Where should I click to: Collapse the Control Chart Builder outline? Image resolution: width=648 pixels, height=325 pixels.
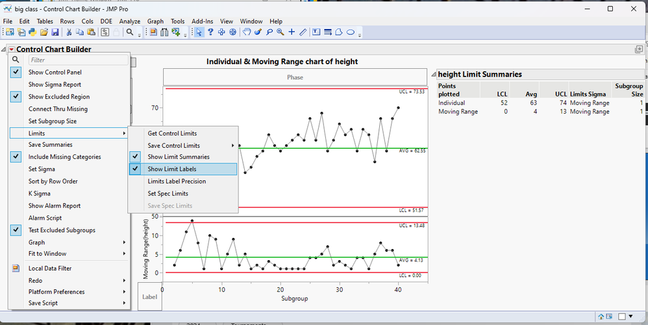click(4, 49)
